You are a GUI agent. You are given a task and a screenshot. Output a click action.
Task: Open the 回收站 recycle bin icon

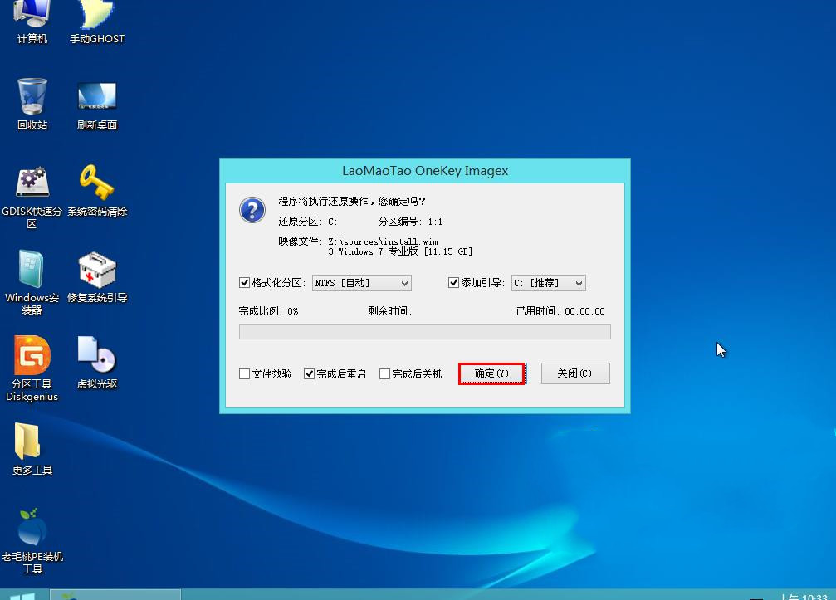pos(32,104)
